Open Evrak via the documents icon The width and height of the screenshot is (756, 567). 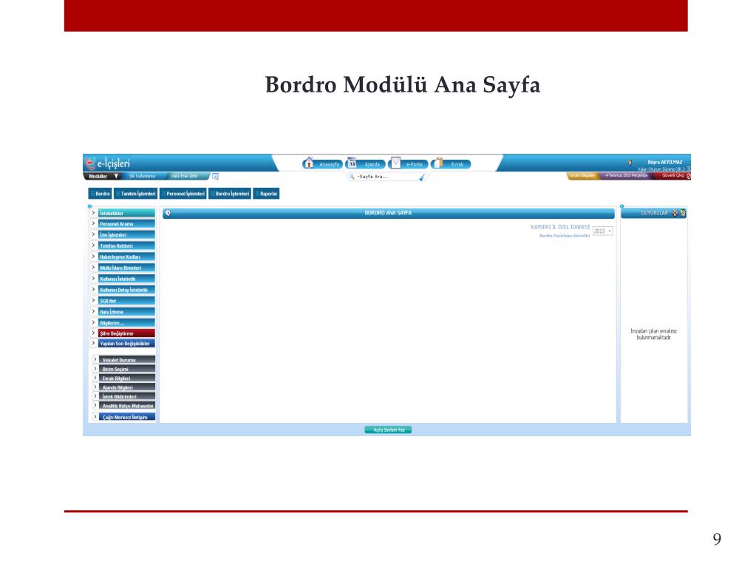point(438,163)
